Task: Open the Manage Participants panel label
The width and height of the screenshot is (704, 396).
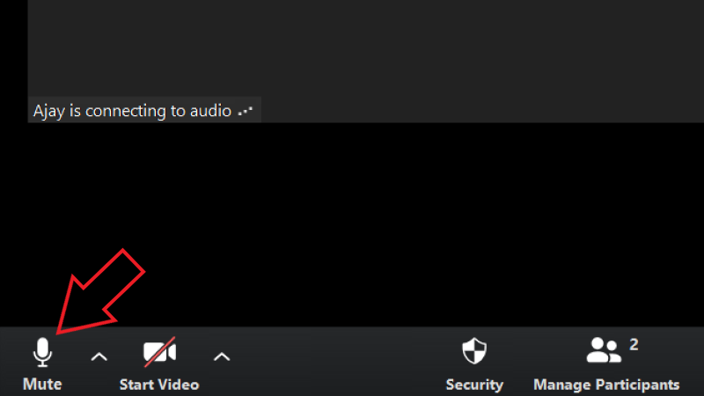Action: (606, 385)
